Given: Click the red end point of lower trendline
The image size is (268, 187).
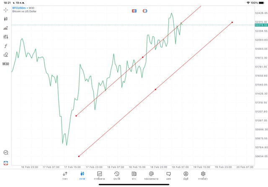Looking at the screenshot, I should click(232, 22).
